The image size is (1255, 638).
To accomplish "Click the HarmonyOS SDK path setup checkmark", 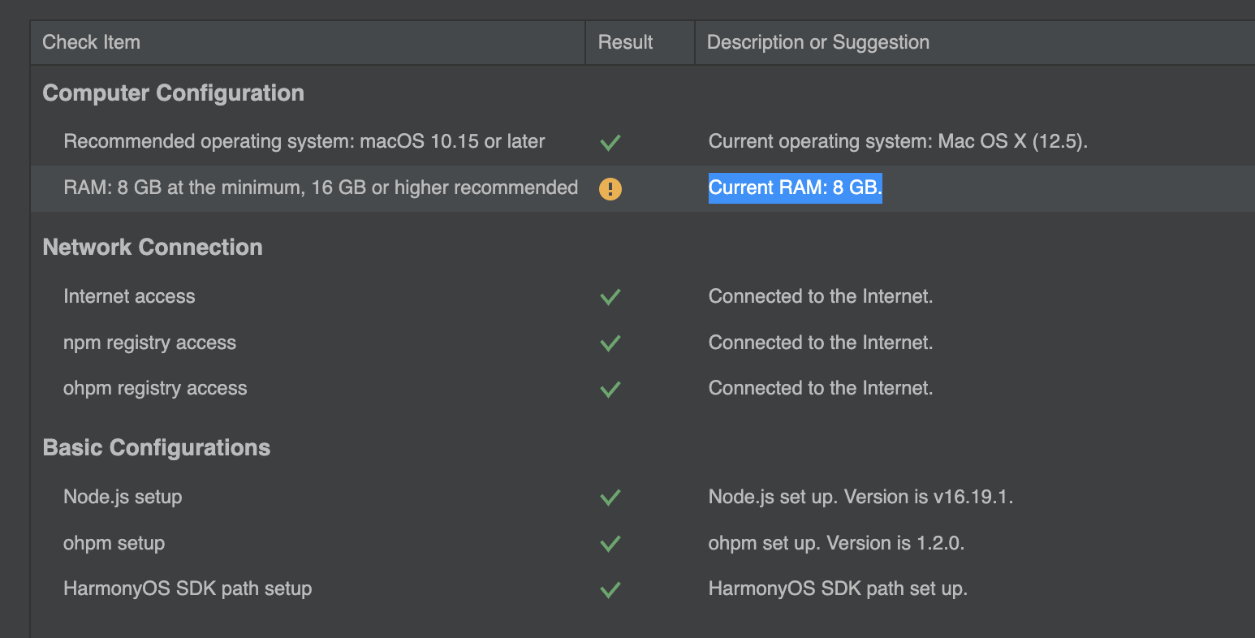I will [x=610, y=590].
